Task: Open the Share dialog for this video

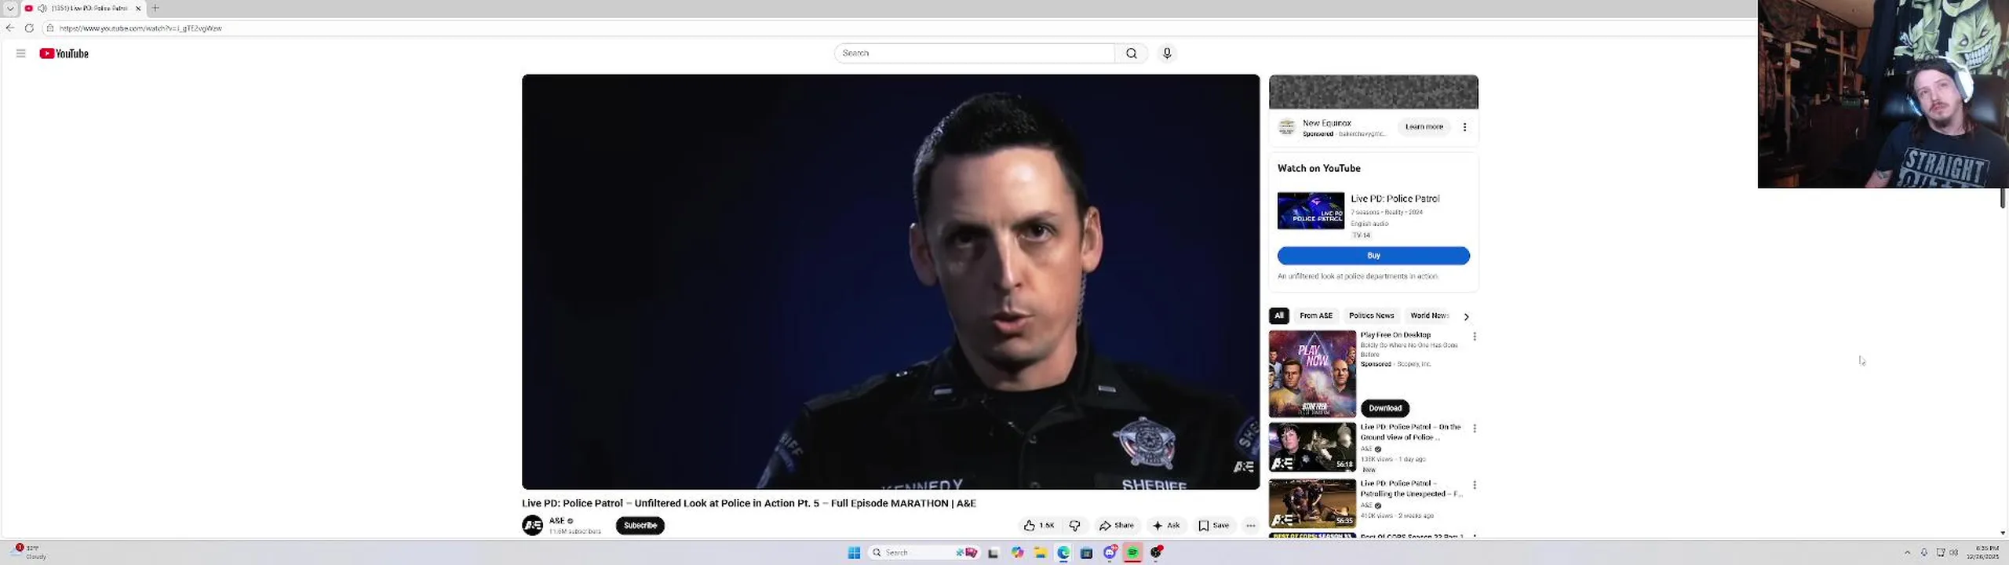Action: click(x=1117, y=526)
